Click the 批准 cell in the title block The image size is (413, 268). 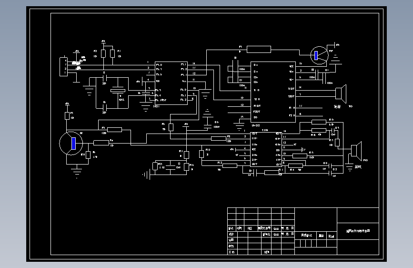click(267, 252)
